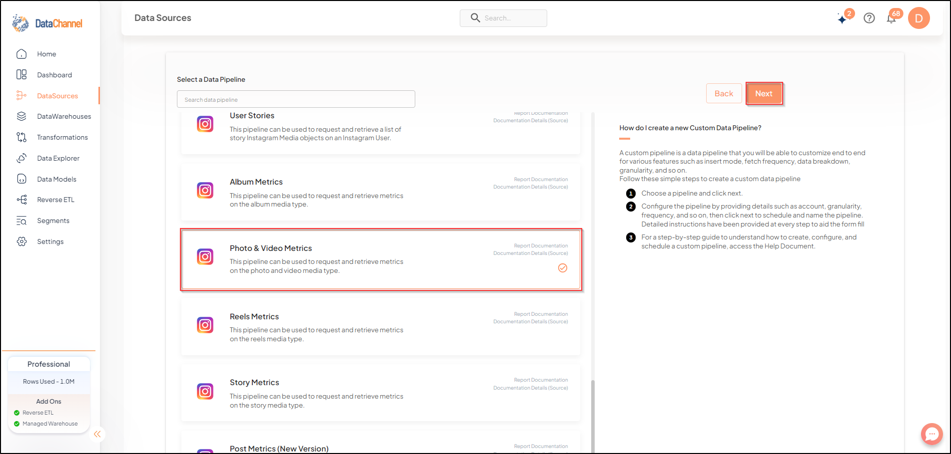Viewport: 951px width, 454px height.
Task: Open Report Documentation for Album Metrics
Action: [x=541, y=180]
